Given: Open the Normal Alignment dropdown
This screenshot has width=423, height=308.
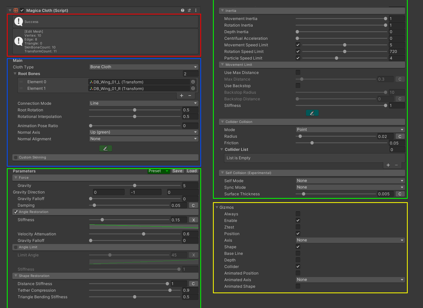Looking at the screenshot, I should (144, 139).
